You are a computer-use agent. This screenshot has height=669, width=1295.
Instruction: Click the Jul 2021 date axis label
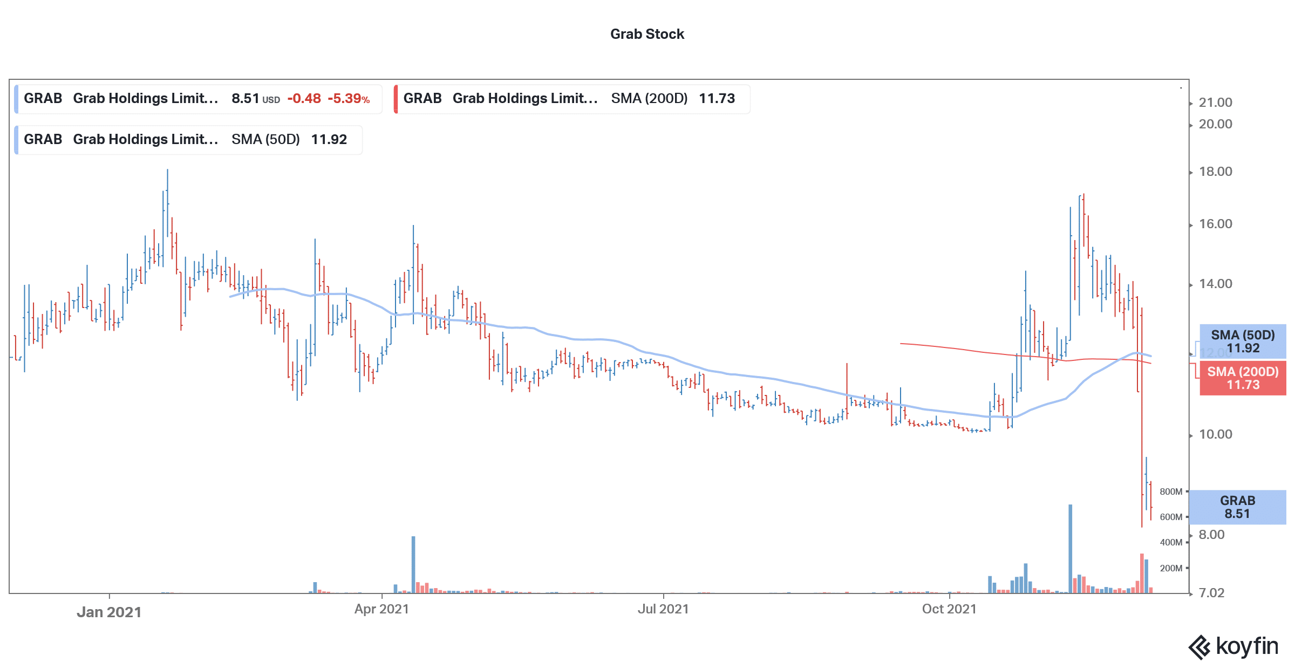663,609
